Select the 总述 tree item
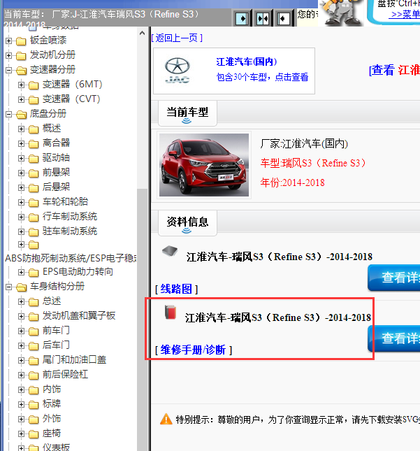Viewport: 420px width, 451px height. click(x=52, y=301)
